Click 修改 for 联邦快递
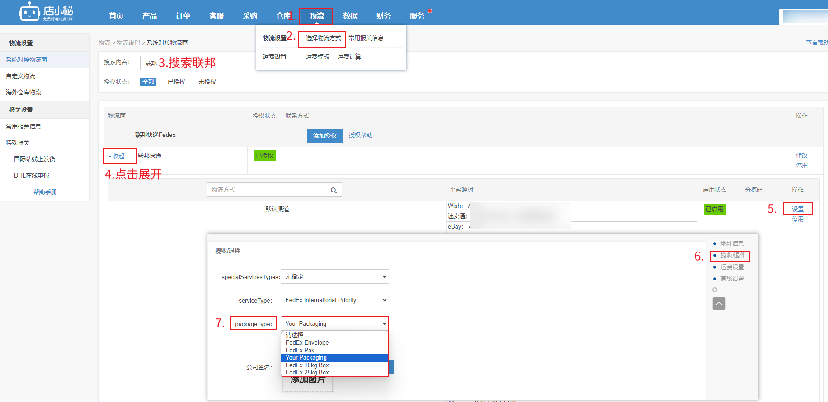828x402 pixels. [x=802, y=155]
